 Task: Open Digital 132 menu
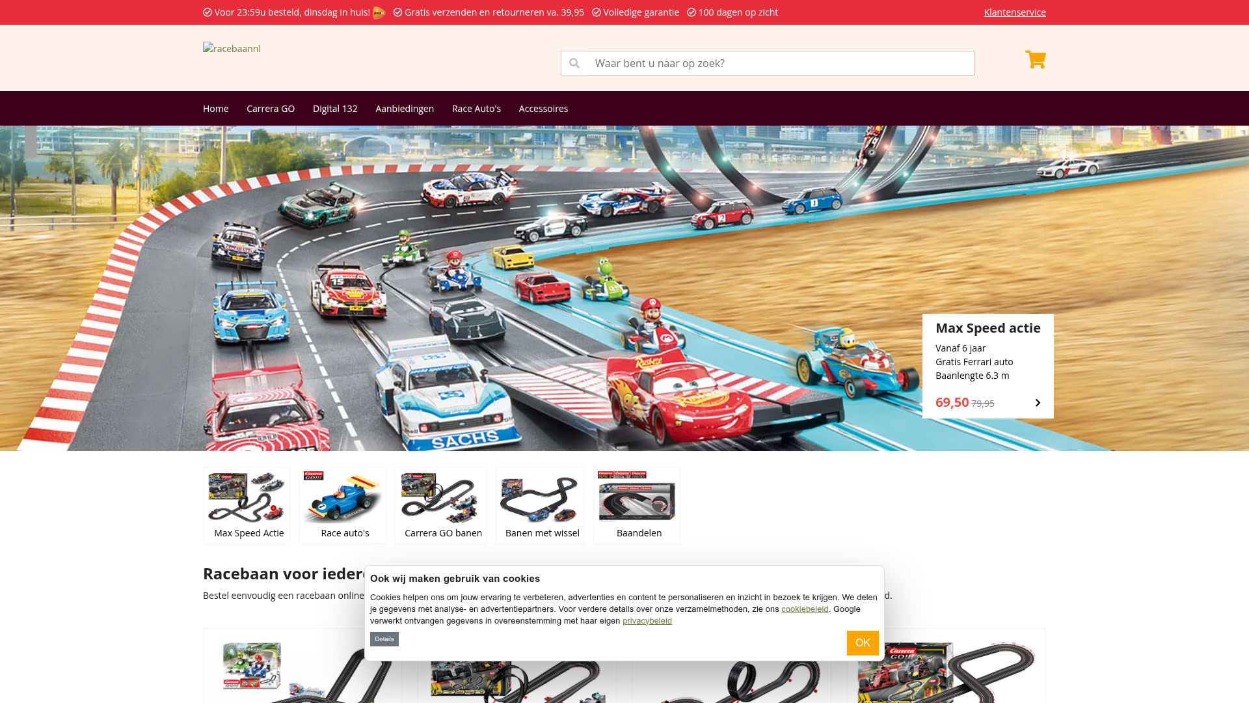pyautogui.click(x=335, y=109)
